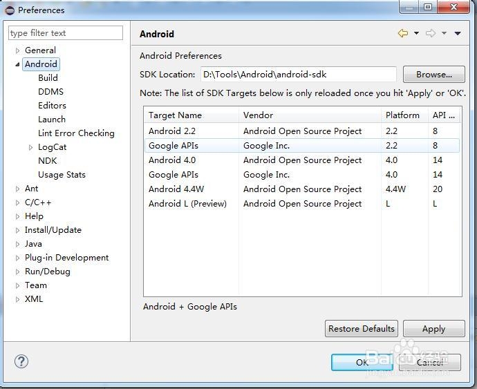Select the General tree item label

pos(40,50)
